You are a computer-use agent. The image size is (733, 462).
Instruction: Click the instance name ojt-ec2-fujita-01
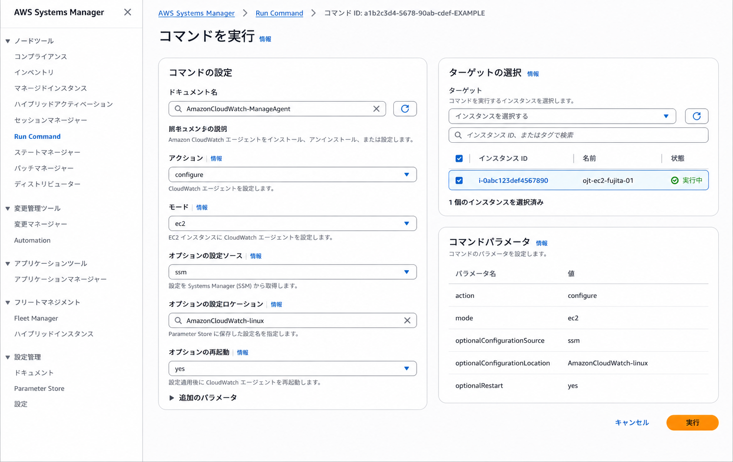coord(608,180)
